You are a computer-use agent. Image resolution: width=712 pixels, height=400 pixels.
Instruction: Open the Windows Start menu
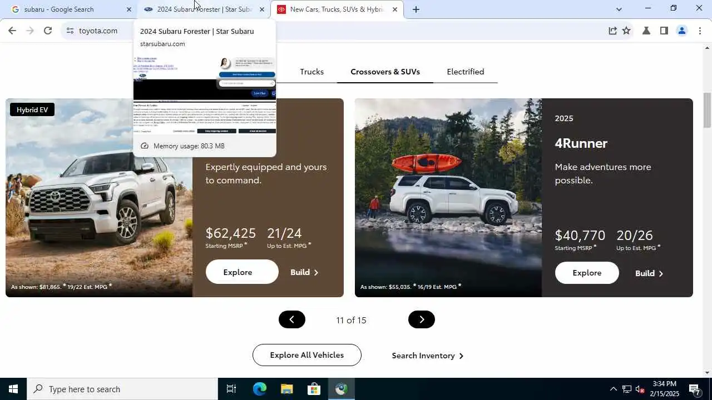pos(13,389)
